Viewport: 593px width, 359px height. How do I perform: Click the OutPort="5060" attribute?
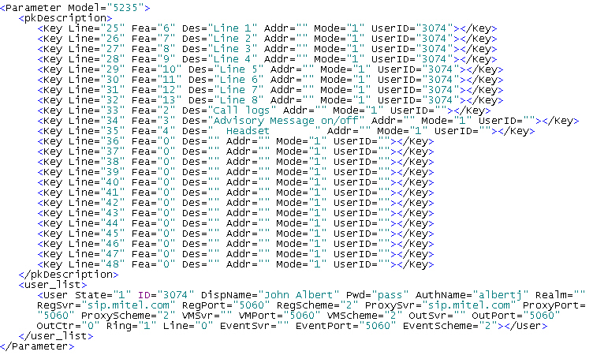[516, 315]
